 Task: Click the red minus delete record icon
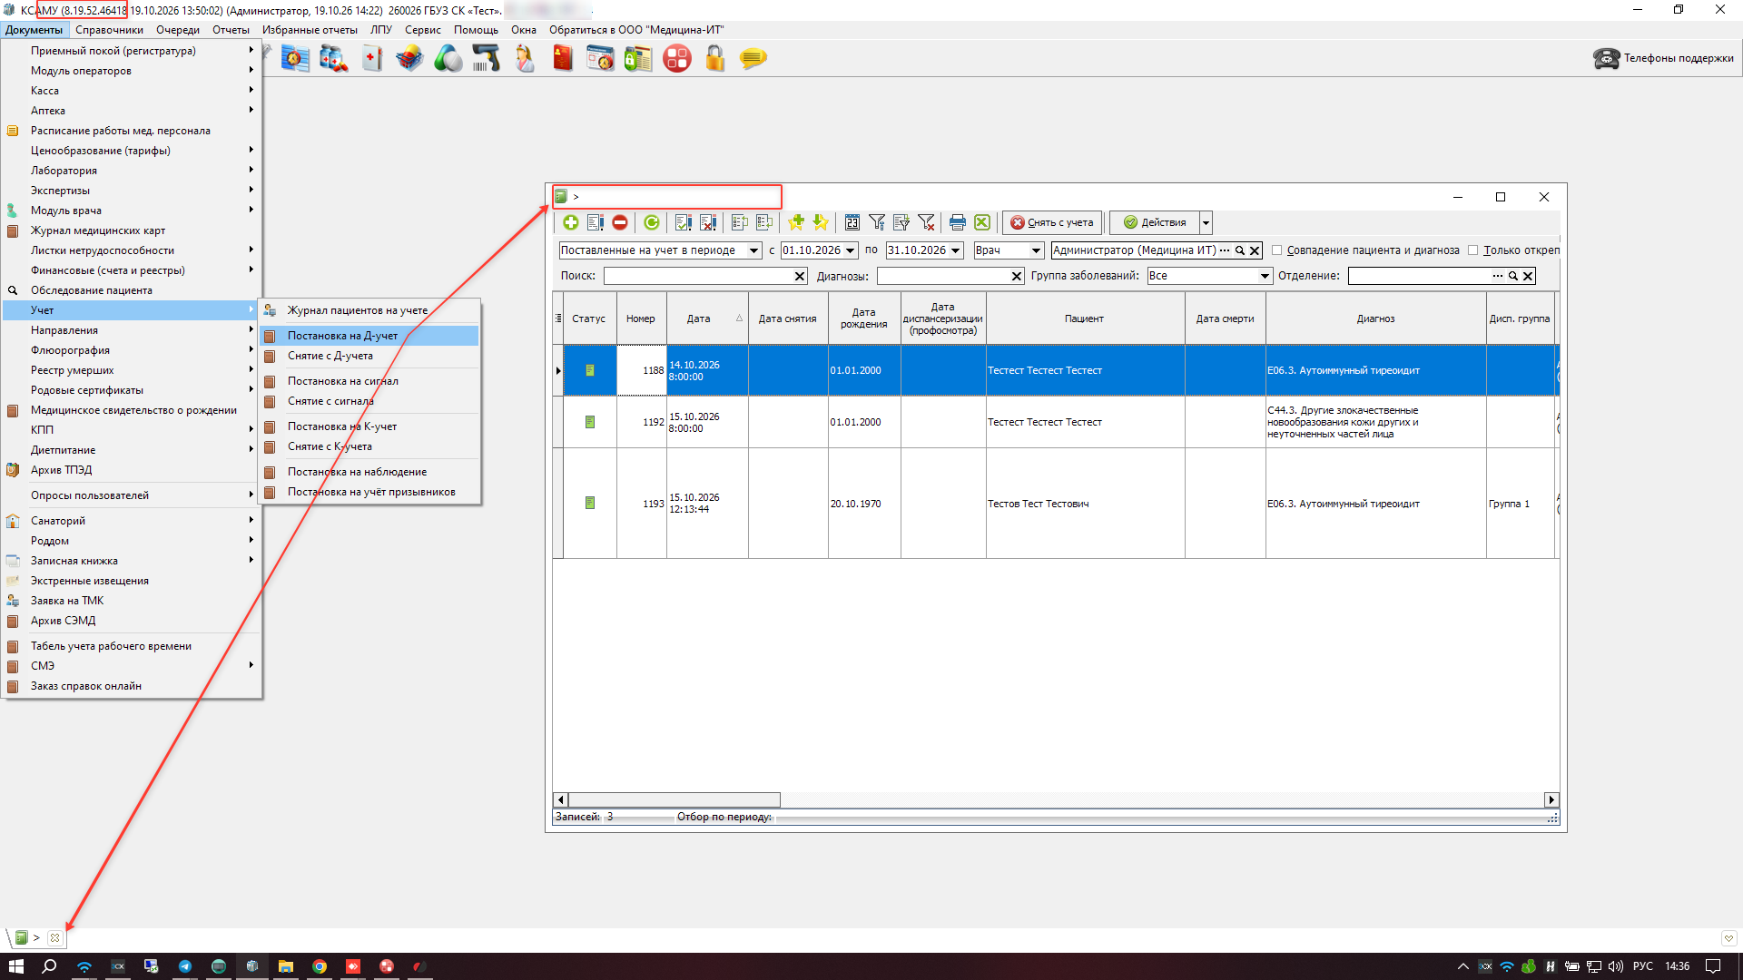[620, 222]
